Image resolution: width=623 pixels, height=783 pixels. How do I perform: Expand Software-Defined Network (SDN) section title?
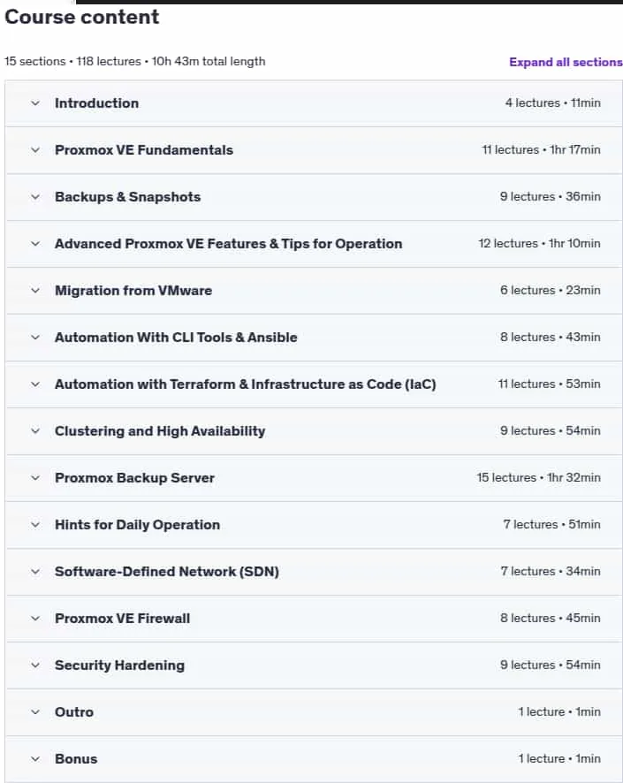pyautogui.click(x=167, y=572)
